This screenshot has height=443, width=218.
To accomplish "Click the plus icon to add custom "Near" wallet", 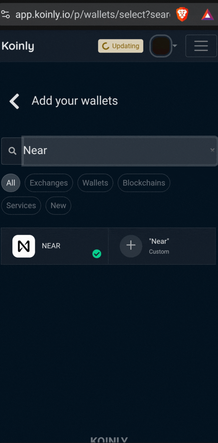I will click(131, 246).
